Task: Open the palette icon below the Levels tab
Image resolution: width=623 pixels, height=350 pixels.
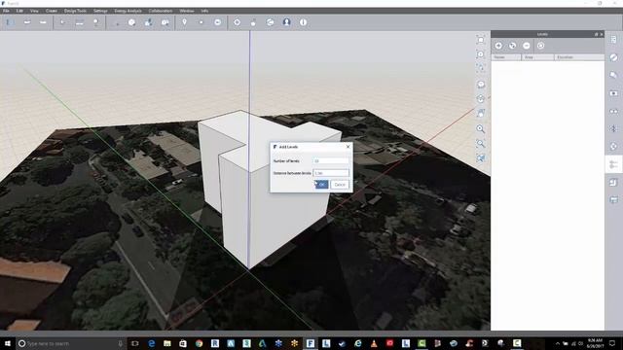Action: 614,182
